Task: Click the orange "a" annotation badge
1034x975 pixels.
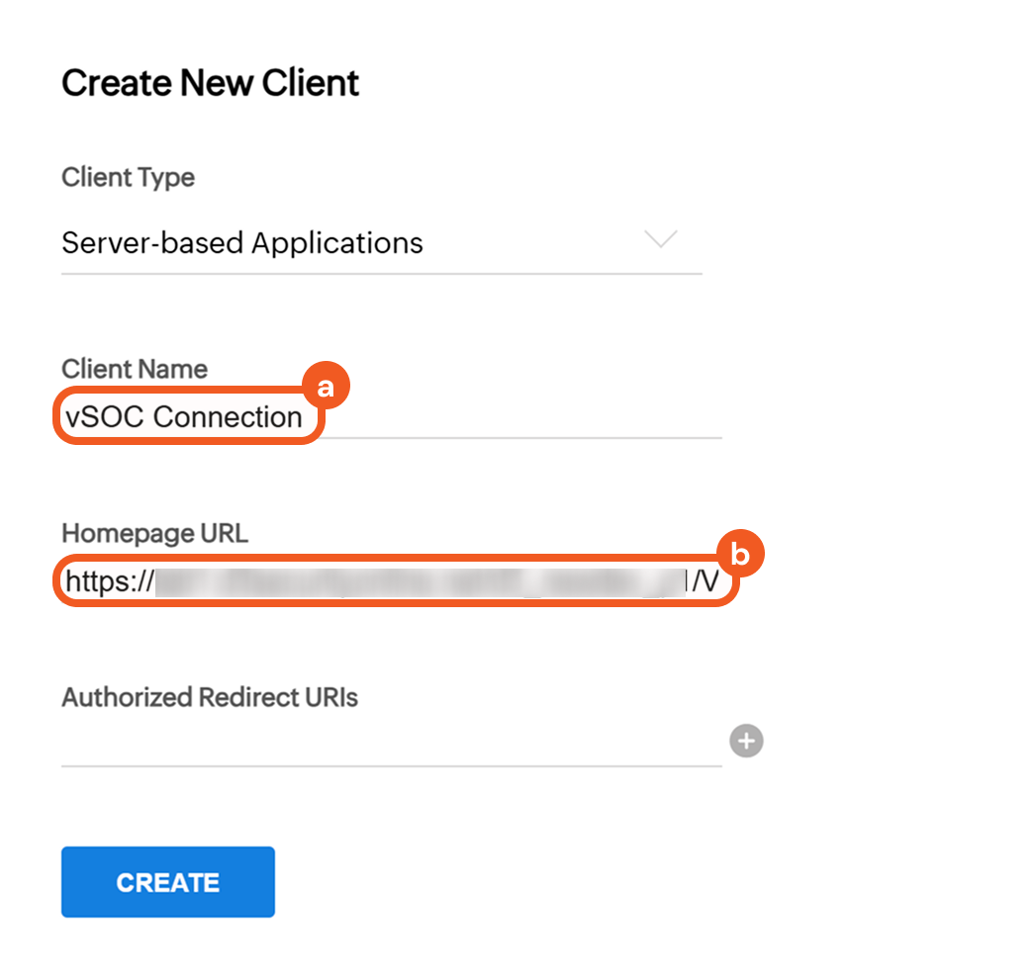Action: click(x=326, y=388)
